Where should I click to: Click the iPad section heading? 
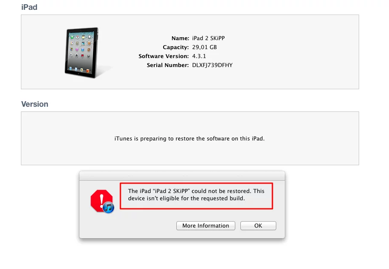pyautogui.click(x=29, y=7)
